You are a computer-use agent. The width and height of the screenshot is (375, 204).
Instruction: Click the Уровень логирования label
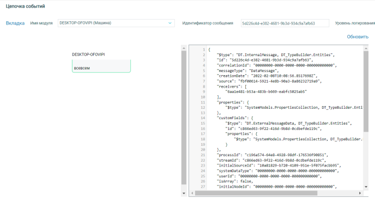coord(355,23)
